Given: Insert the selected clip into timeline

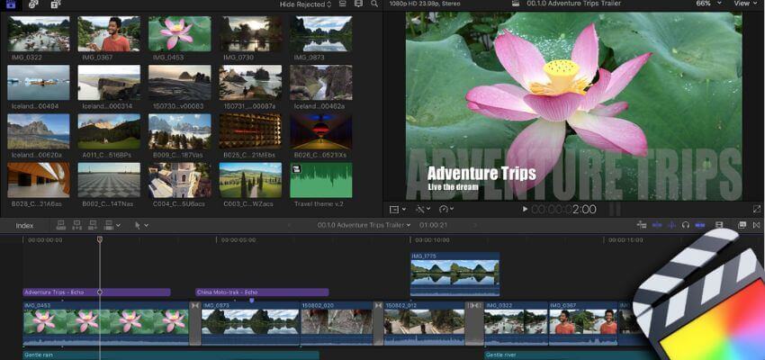Looking at the screenshot, I should [x=77, y=225].
